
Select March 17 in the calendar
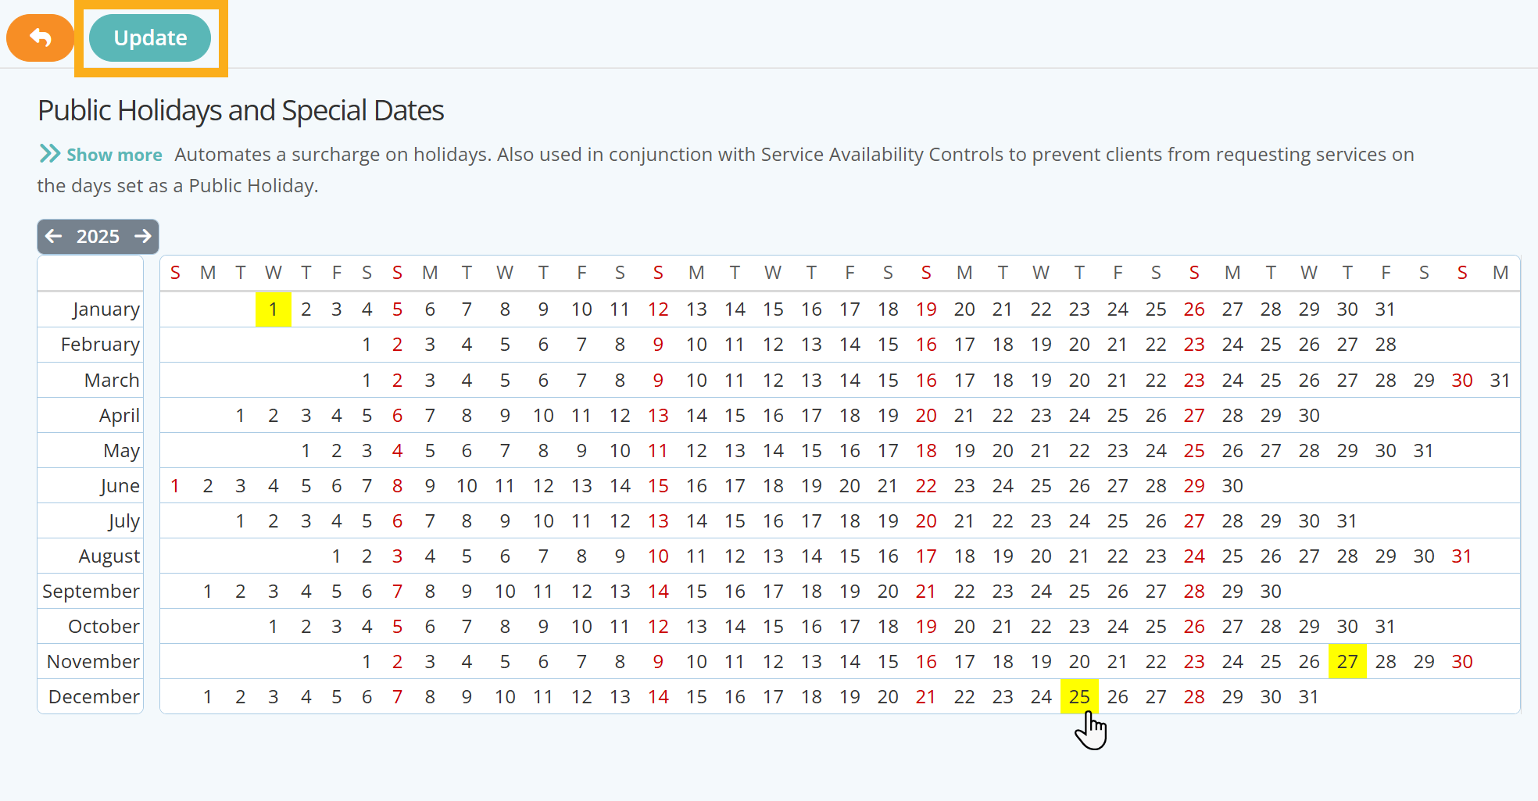coord(964,380)
